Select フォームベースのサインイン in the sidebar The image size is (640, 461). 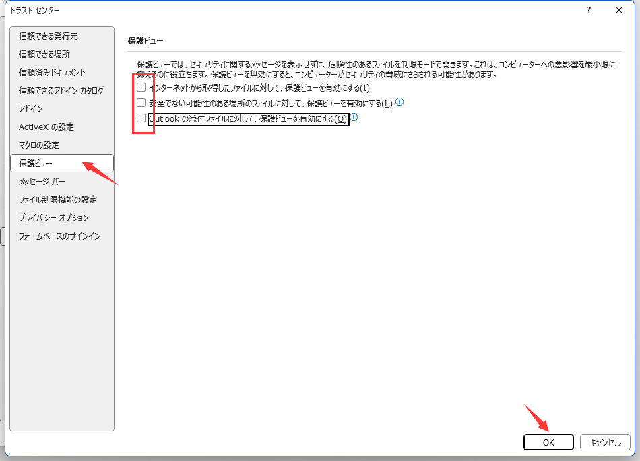[x=60, y=236]
